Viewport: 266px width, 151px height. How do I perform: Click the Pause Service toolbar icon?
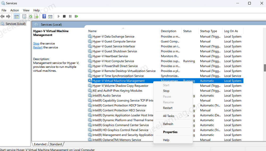[70, 16]
